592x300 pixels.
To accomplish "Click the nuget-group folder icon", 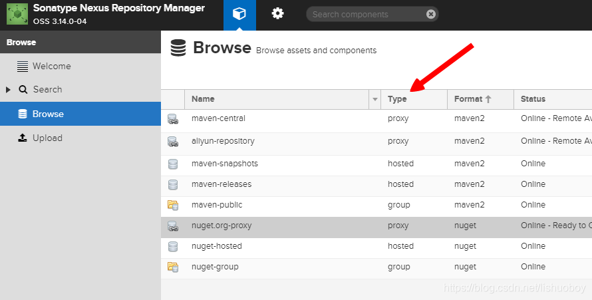I will point(173,267).
